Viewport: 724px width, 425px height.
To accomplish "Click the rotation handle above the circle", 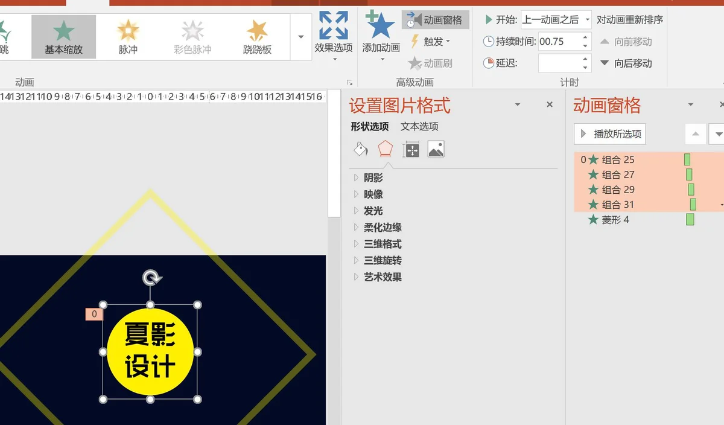I will pos(151,278).
